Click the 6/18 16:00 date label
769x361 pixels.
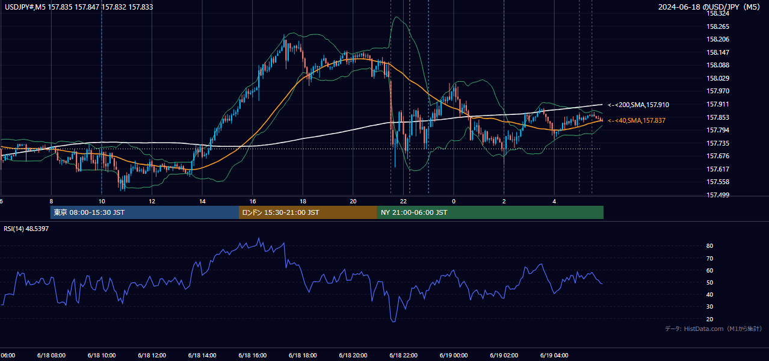[x=253, y=356]
